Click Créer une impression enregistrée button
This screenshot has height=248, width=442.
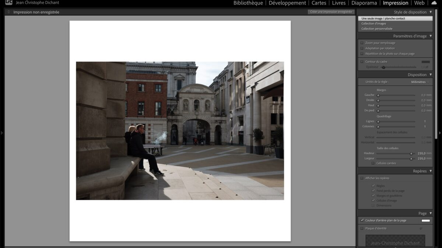(331, 12)
